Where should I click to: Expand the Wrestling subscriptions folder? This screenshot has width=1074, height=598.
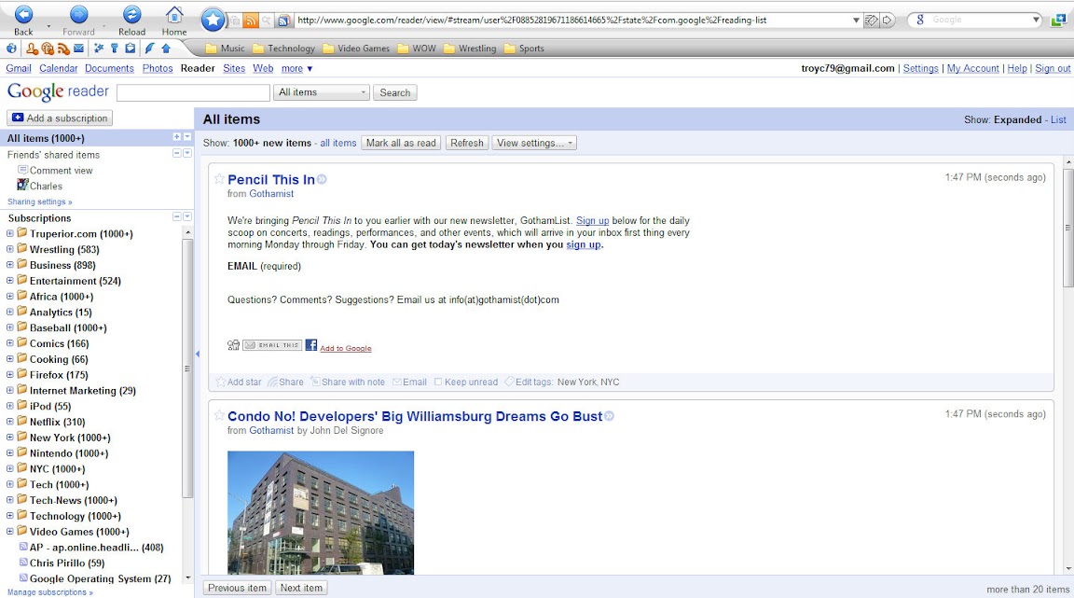coord(10,249)
